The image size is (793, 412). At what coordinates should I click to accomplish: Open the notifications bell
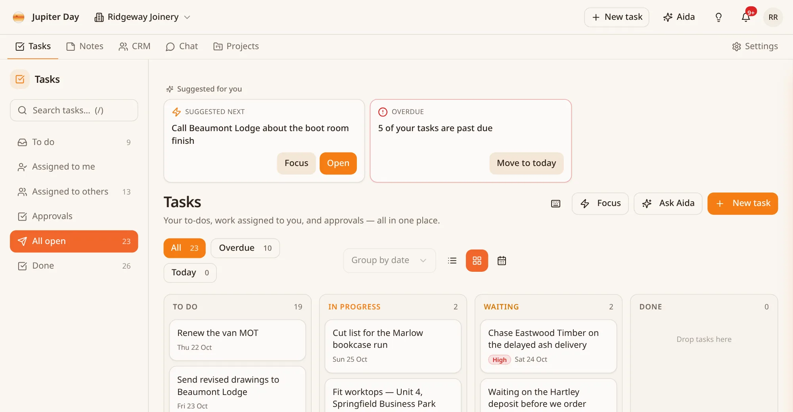click(x=746, y=17)
